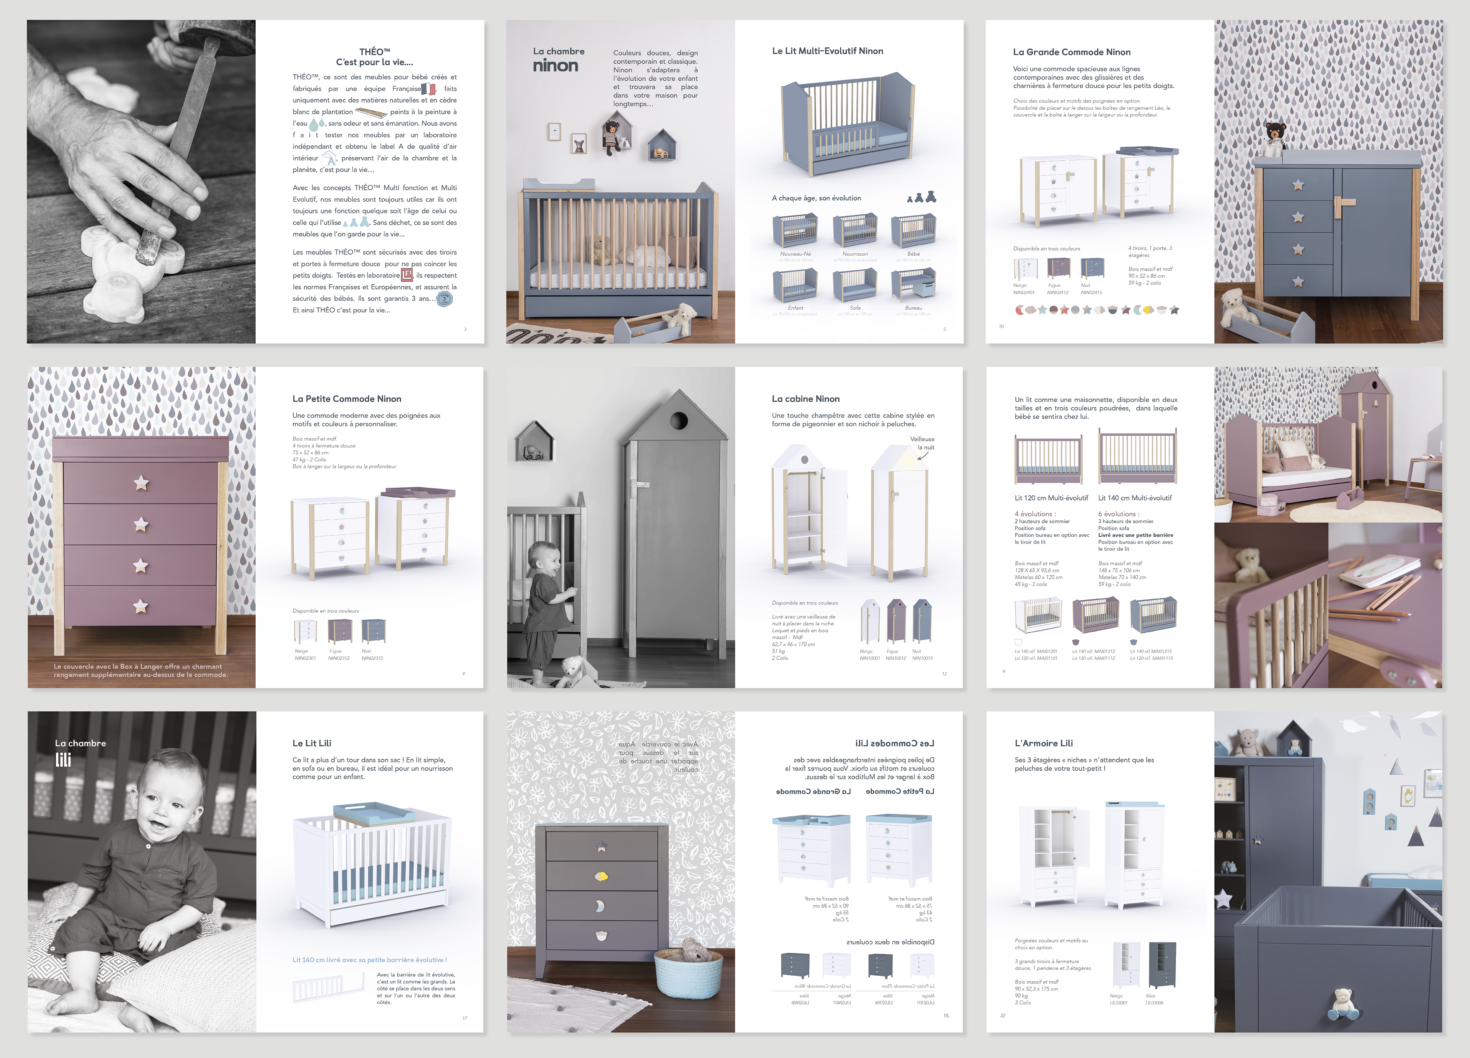This screenshot has height=1058, width=1470.
Task: Click the "4 évolutions :" subheading
Action: (1035, 514)
